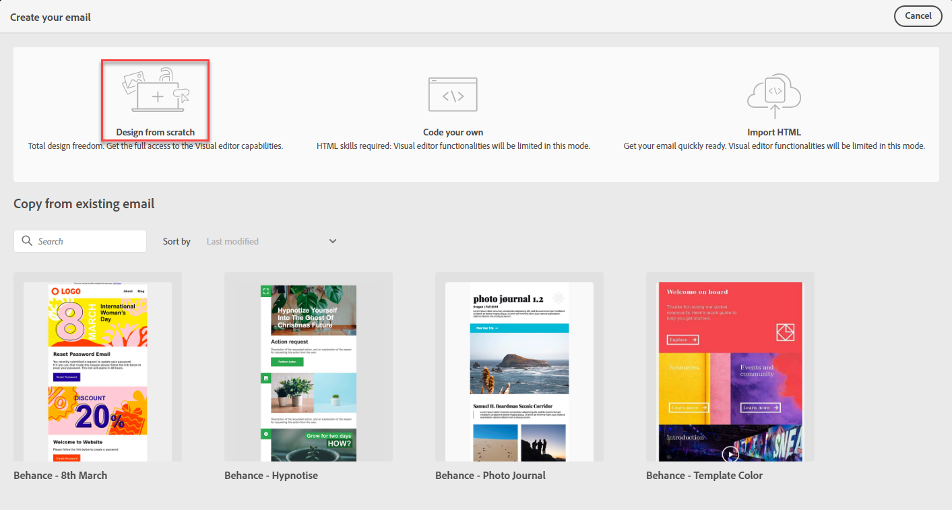Click the Design from scratch icon
The height and width of the screenshot is (510, 952).
click(x=156, y=90)
